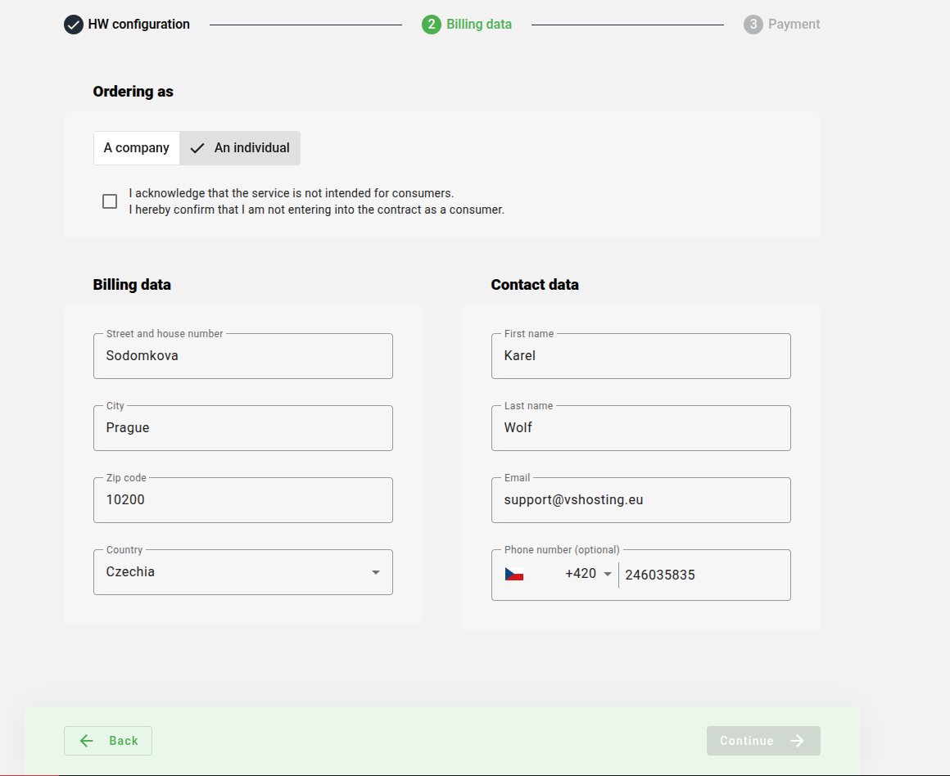Go to the HW configuration step label

pos(139,25)
